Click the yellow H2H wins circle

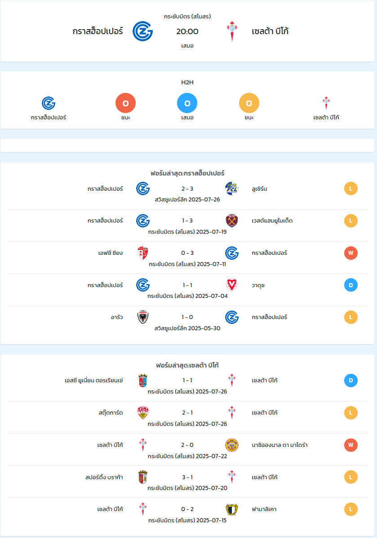[x=249, y=103]
